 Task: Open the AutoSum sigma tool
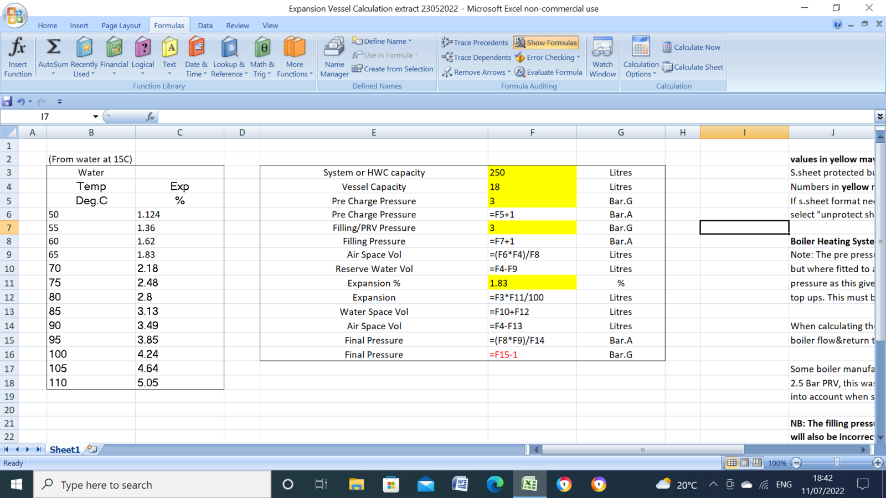coord(53,48)
